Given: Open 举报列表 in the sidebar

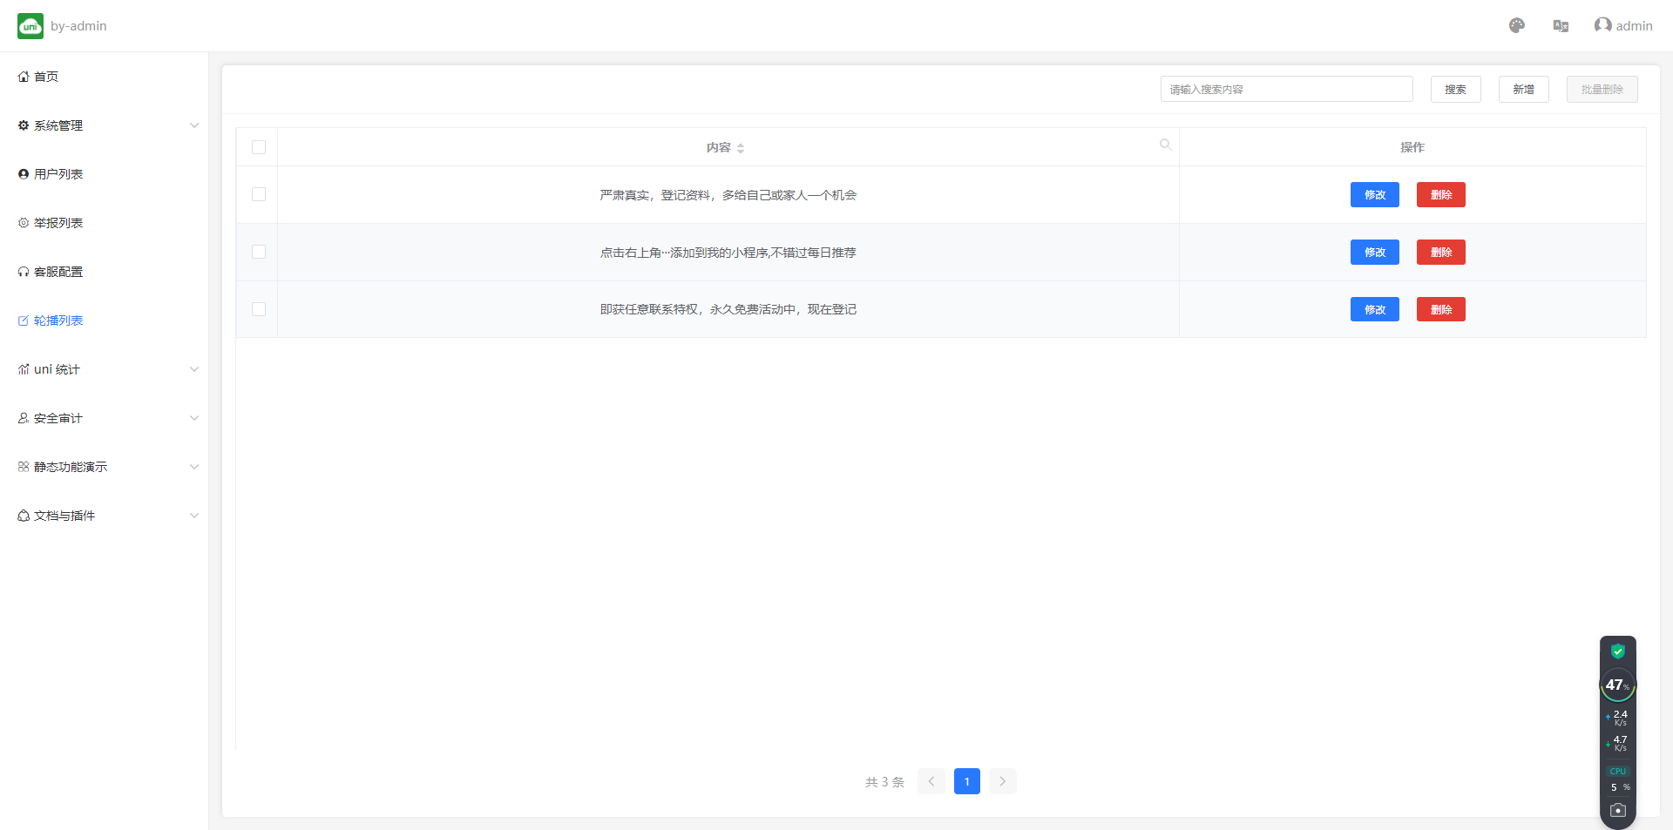Looking at the screenshot, I should coord(104,223).
